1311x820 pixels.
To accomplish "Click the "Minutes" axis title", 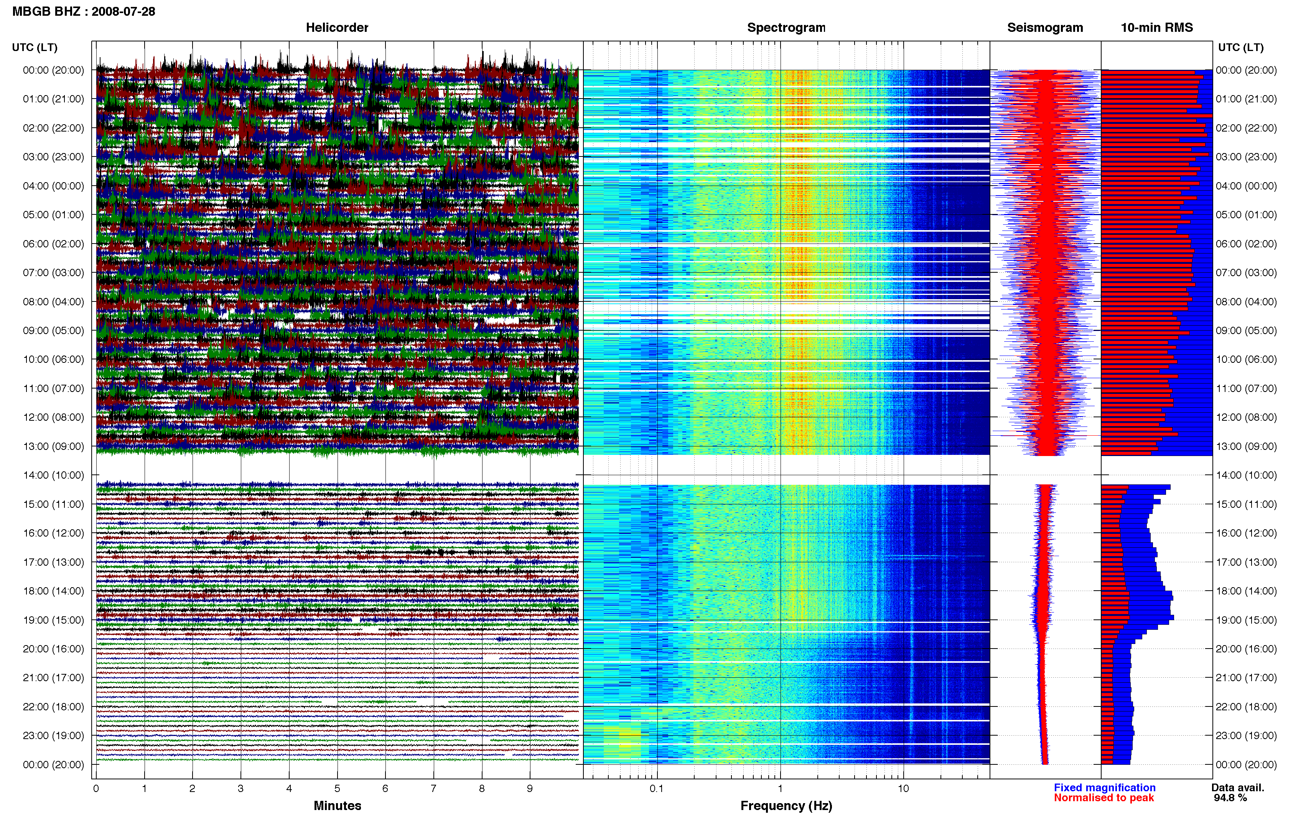I will pyautogui.click(x=337, y=806).
